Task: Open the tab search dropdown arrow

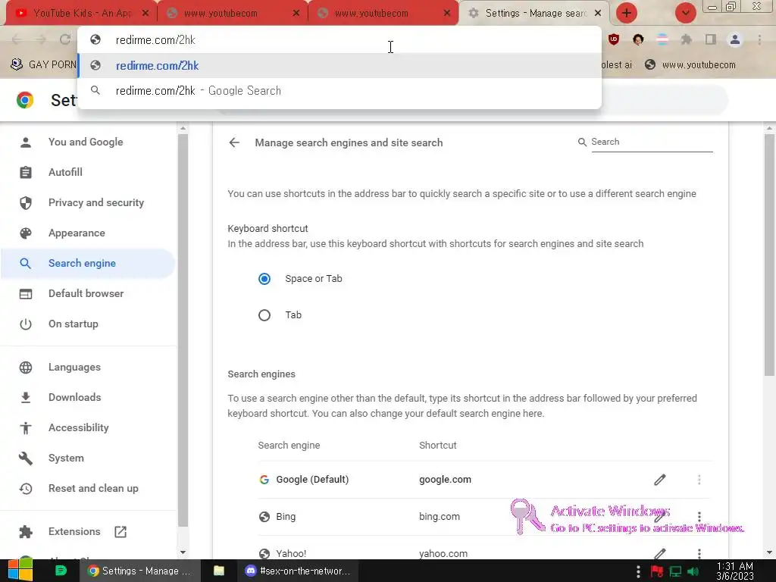Action: click(685, 14)
